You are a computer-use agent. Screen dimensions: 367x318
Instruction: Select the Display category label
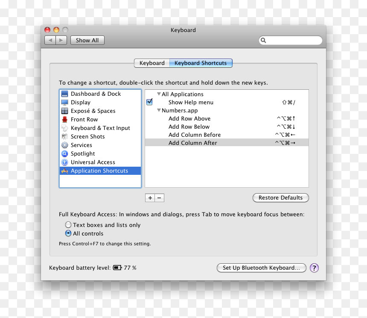pyautogui.click(x=81, y=103)
